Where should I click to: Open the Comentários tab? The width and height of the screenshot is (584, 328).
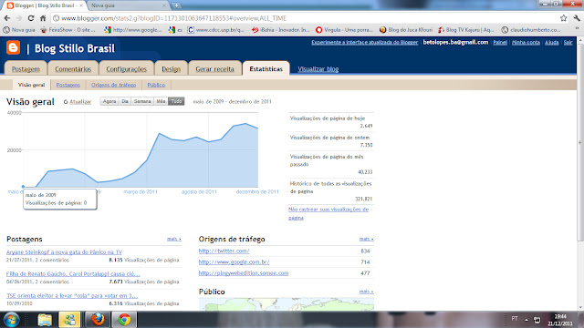73,69
